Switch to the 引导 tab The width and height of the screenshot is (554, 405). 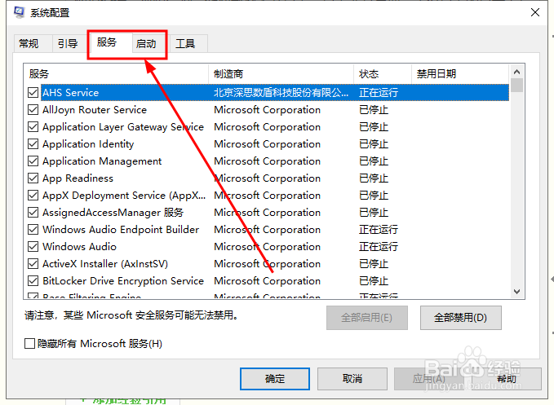coord(68,44)
